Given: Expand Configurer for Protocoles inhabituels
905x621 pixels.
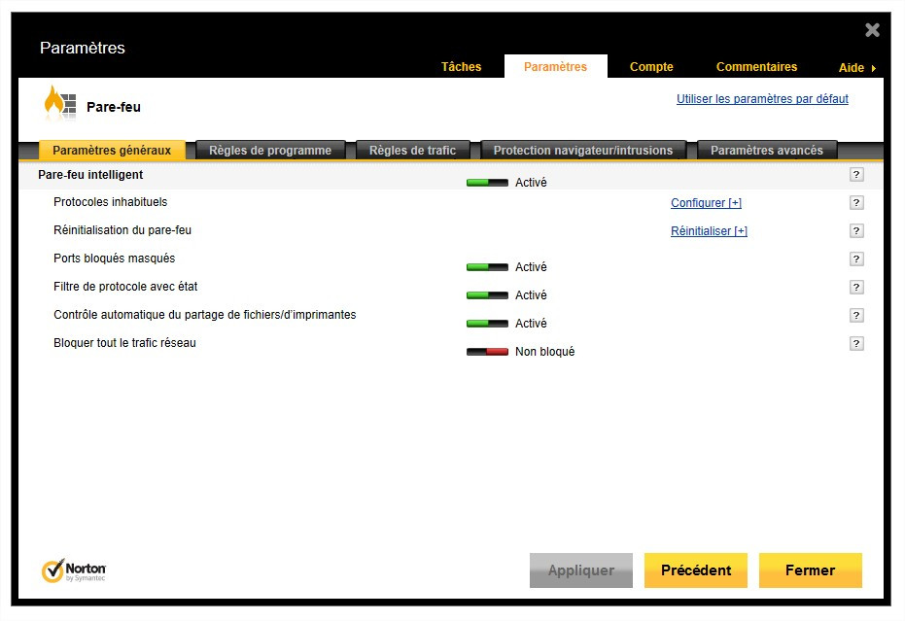Looking at the screenshot, I should pos(706,202).
